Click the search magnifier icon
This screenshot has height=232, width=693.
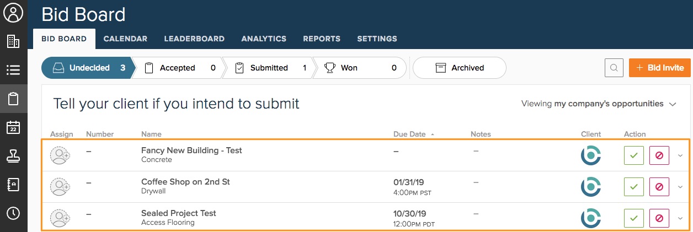[x=614, y=68]
